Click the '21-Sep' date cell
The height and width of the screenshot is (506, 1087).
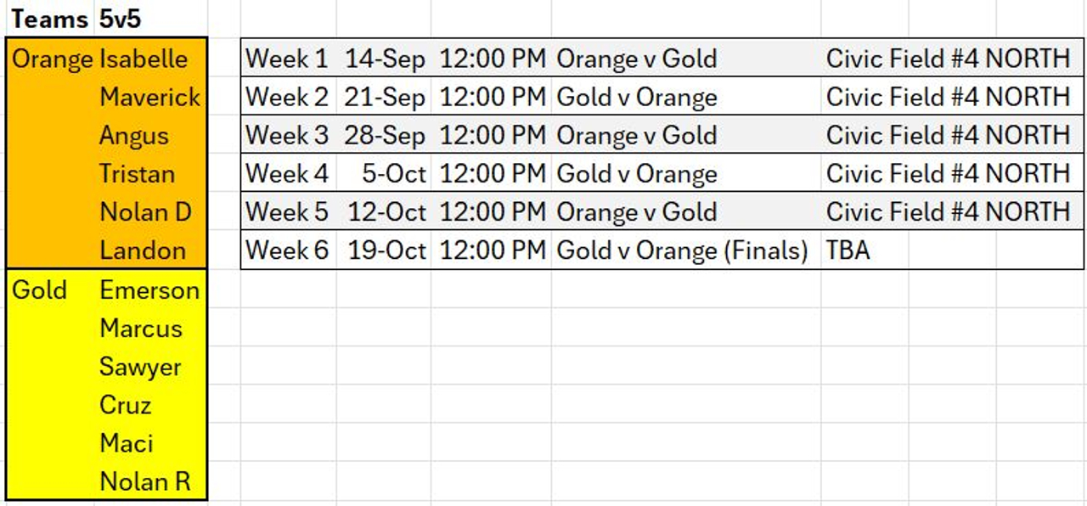pyautogui.click(x=384, y=97)
